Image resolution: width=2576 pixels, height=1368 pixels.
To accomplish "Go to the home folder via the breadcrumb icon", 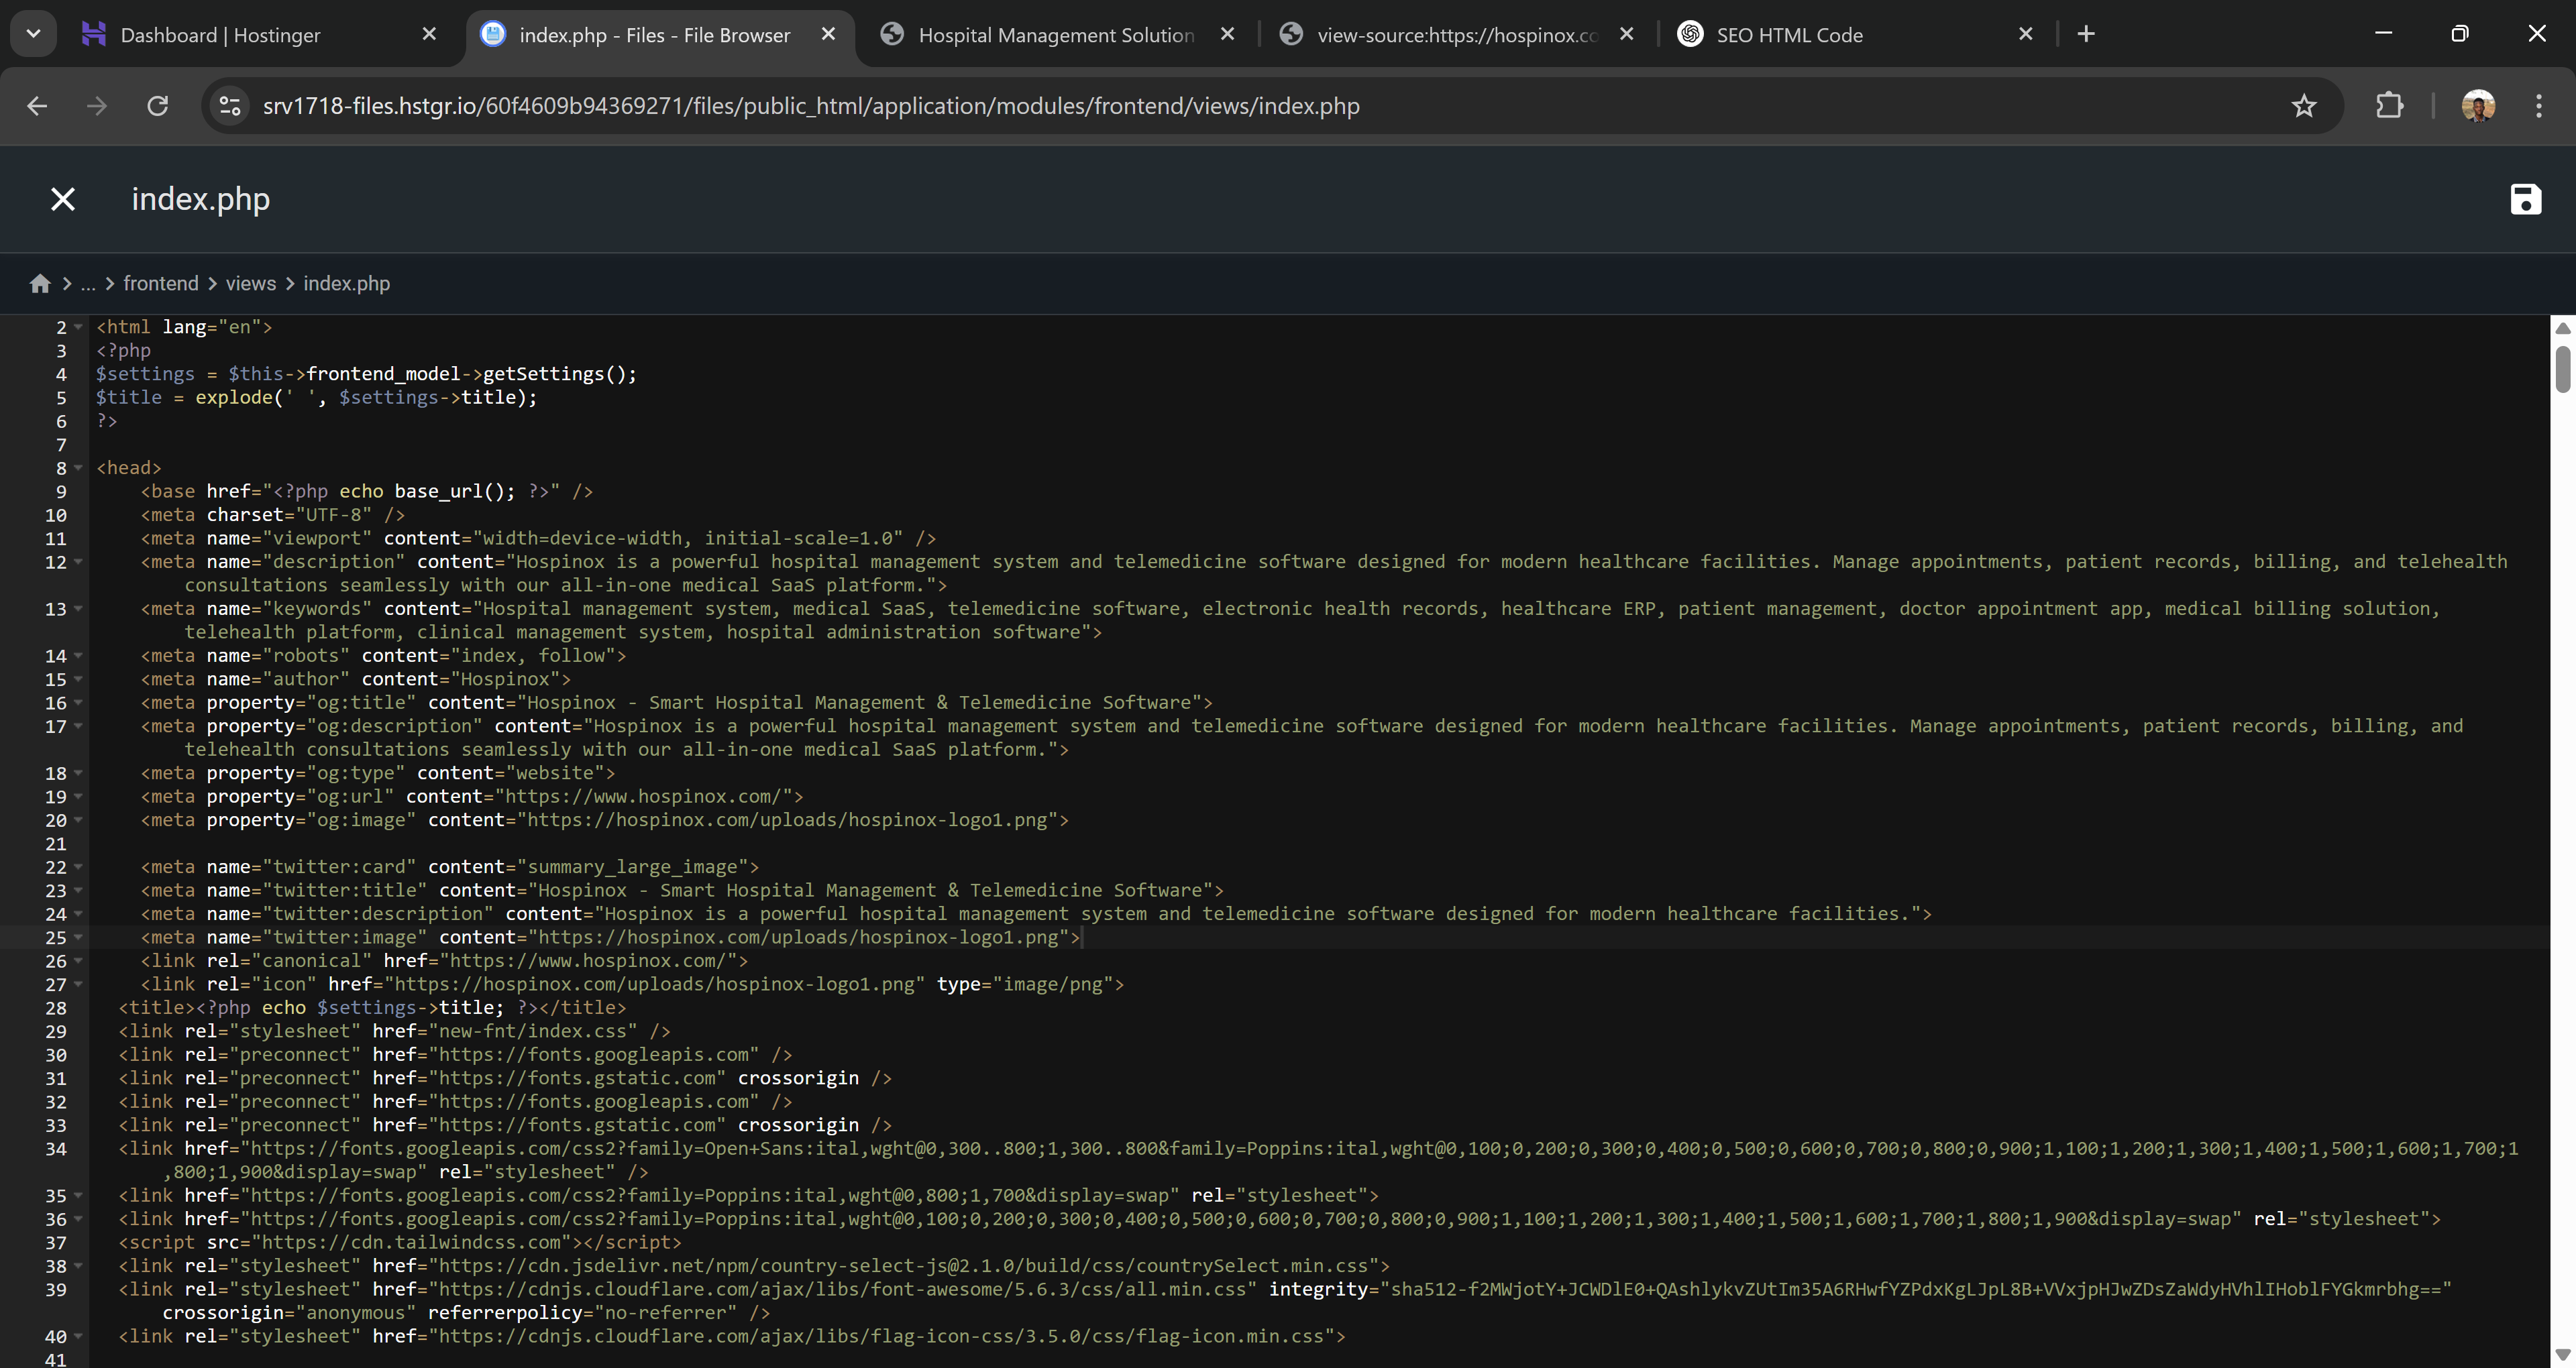I will tap(40, 284).
